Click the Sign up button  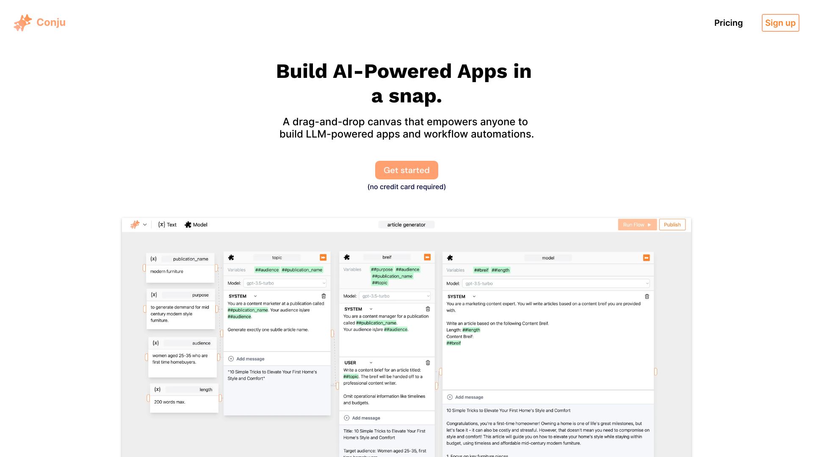click(781, 23)
